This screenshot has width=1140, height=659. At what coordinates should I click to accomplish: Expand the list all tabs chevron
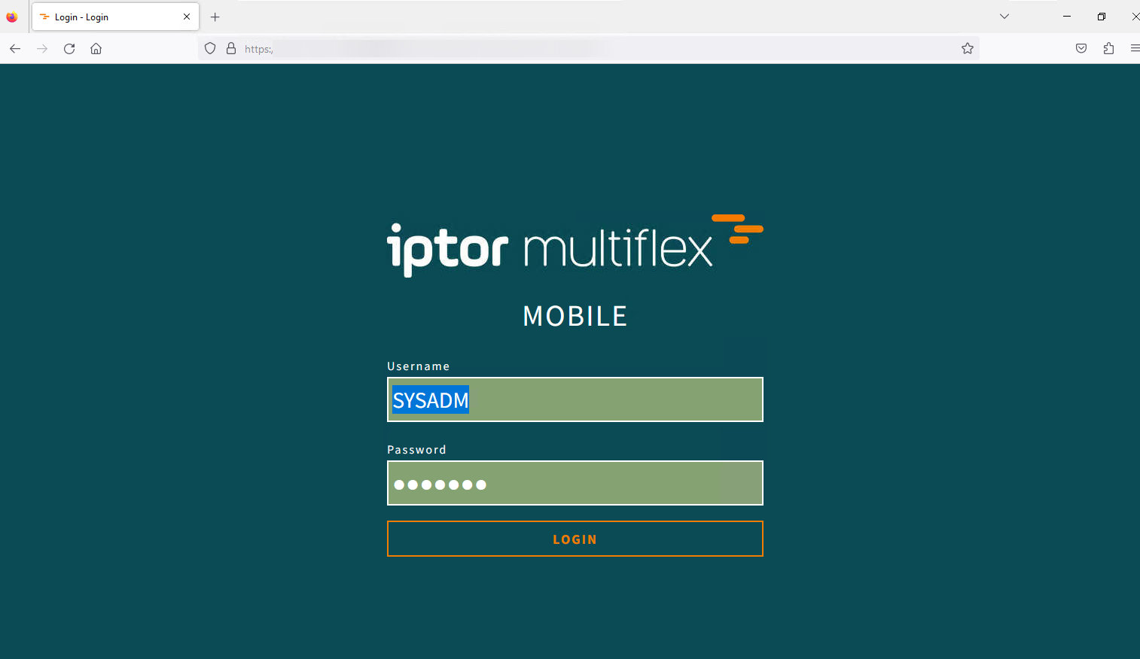[1004, 17]
